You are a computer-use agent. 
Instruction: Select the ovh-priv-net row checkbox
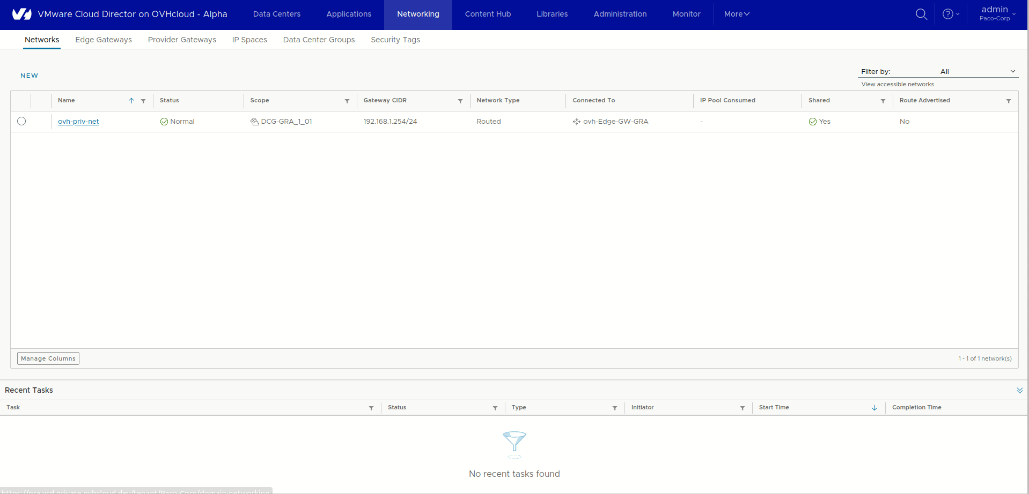21,121
